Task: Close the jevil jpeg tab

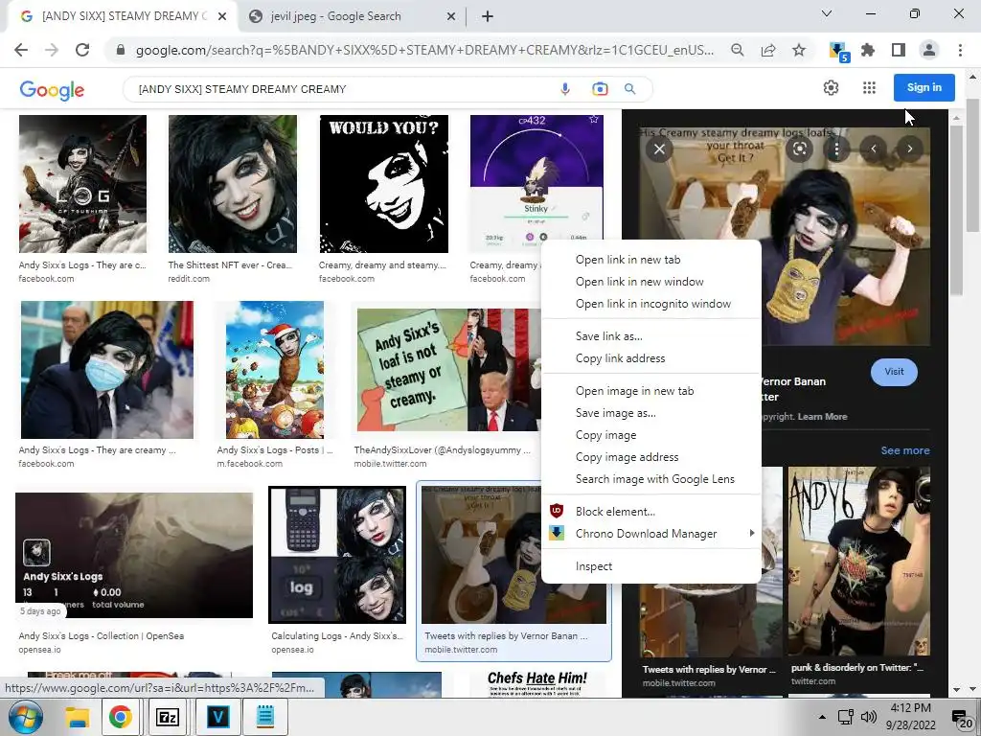Action: [450, 16]
